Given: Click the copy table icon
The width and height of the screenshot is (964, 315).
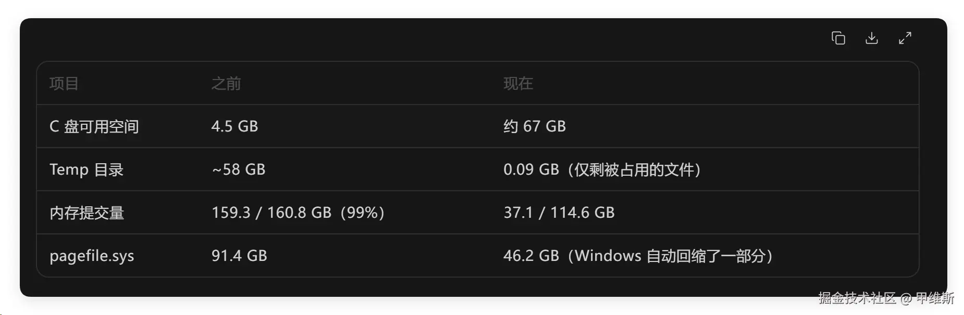Looking at the screenshot, I should pyautogui.click(x=838, y=38).
